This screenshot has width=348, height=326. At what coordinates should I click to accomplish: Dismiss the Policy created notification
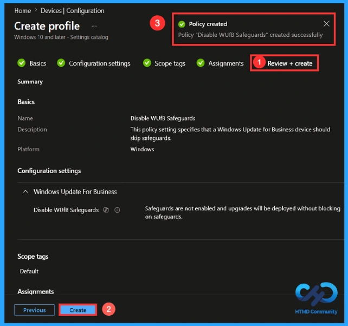pos(326,23)
